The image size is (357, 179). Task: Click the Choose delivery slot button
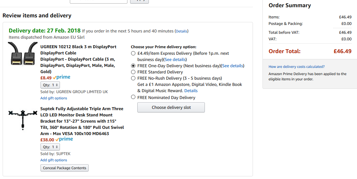coord(171,108)
